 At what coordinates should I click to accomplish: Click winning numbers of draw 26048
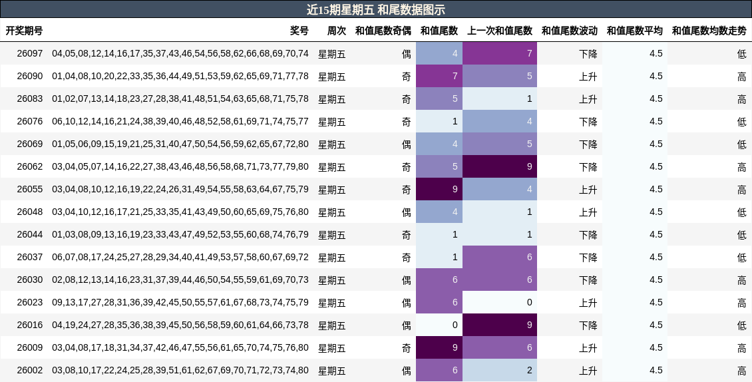click(180, 212)
